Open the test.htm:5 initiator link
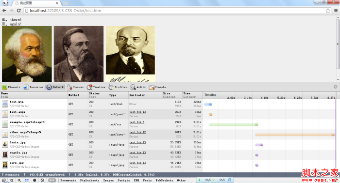The height and width of the screenshot is (183, 340). 137,122
